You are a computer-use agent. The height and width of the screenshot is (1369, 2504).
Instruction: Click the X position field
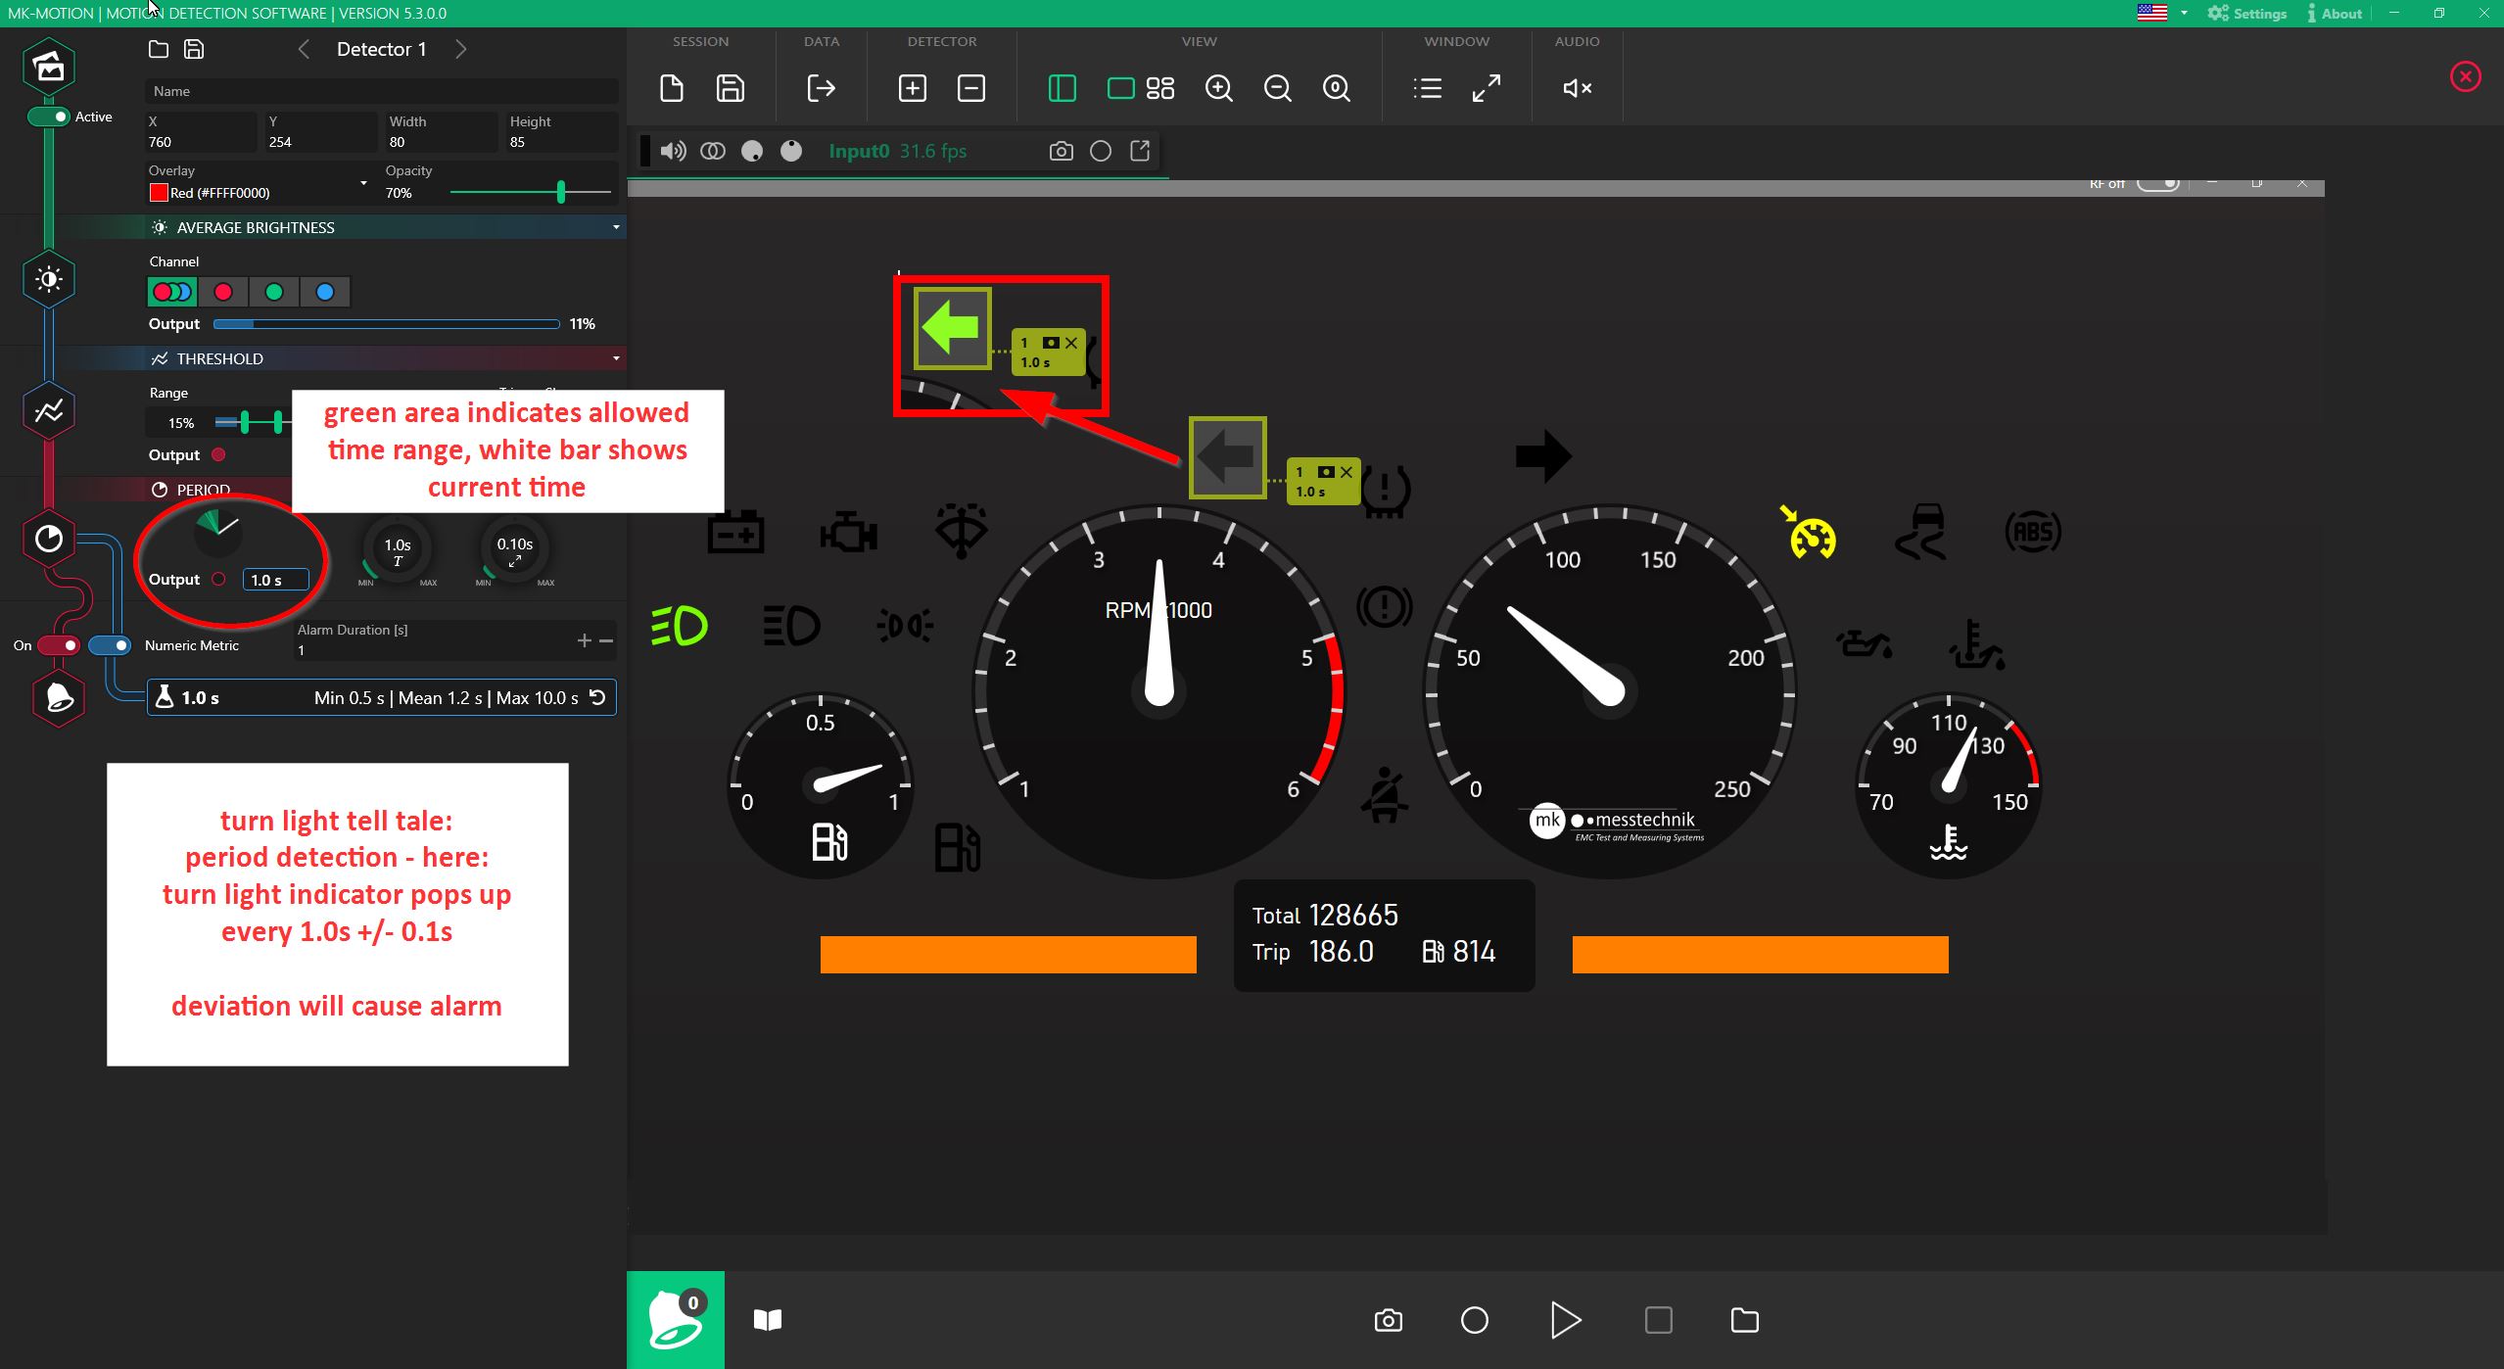pos(201,132)
